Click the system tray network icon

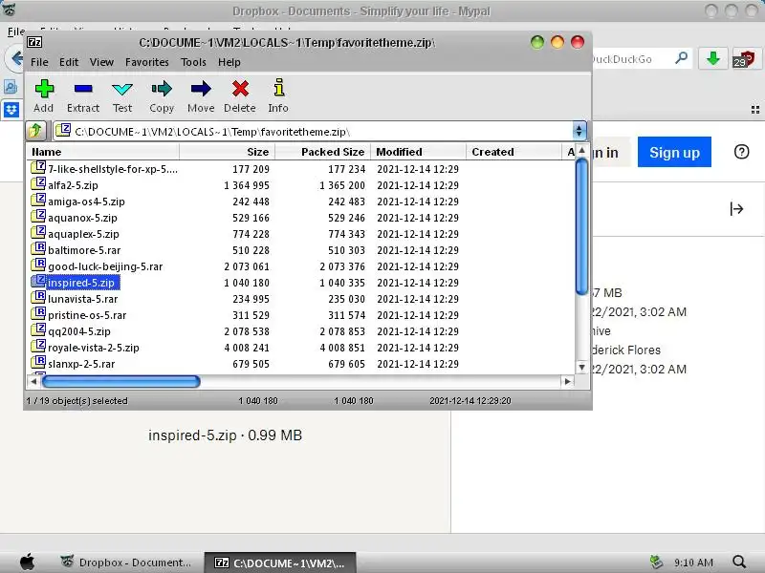tap(656, 562)
